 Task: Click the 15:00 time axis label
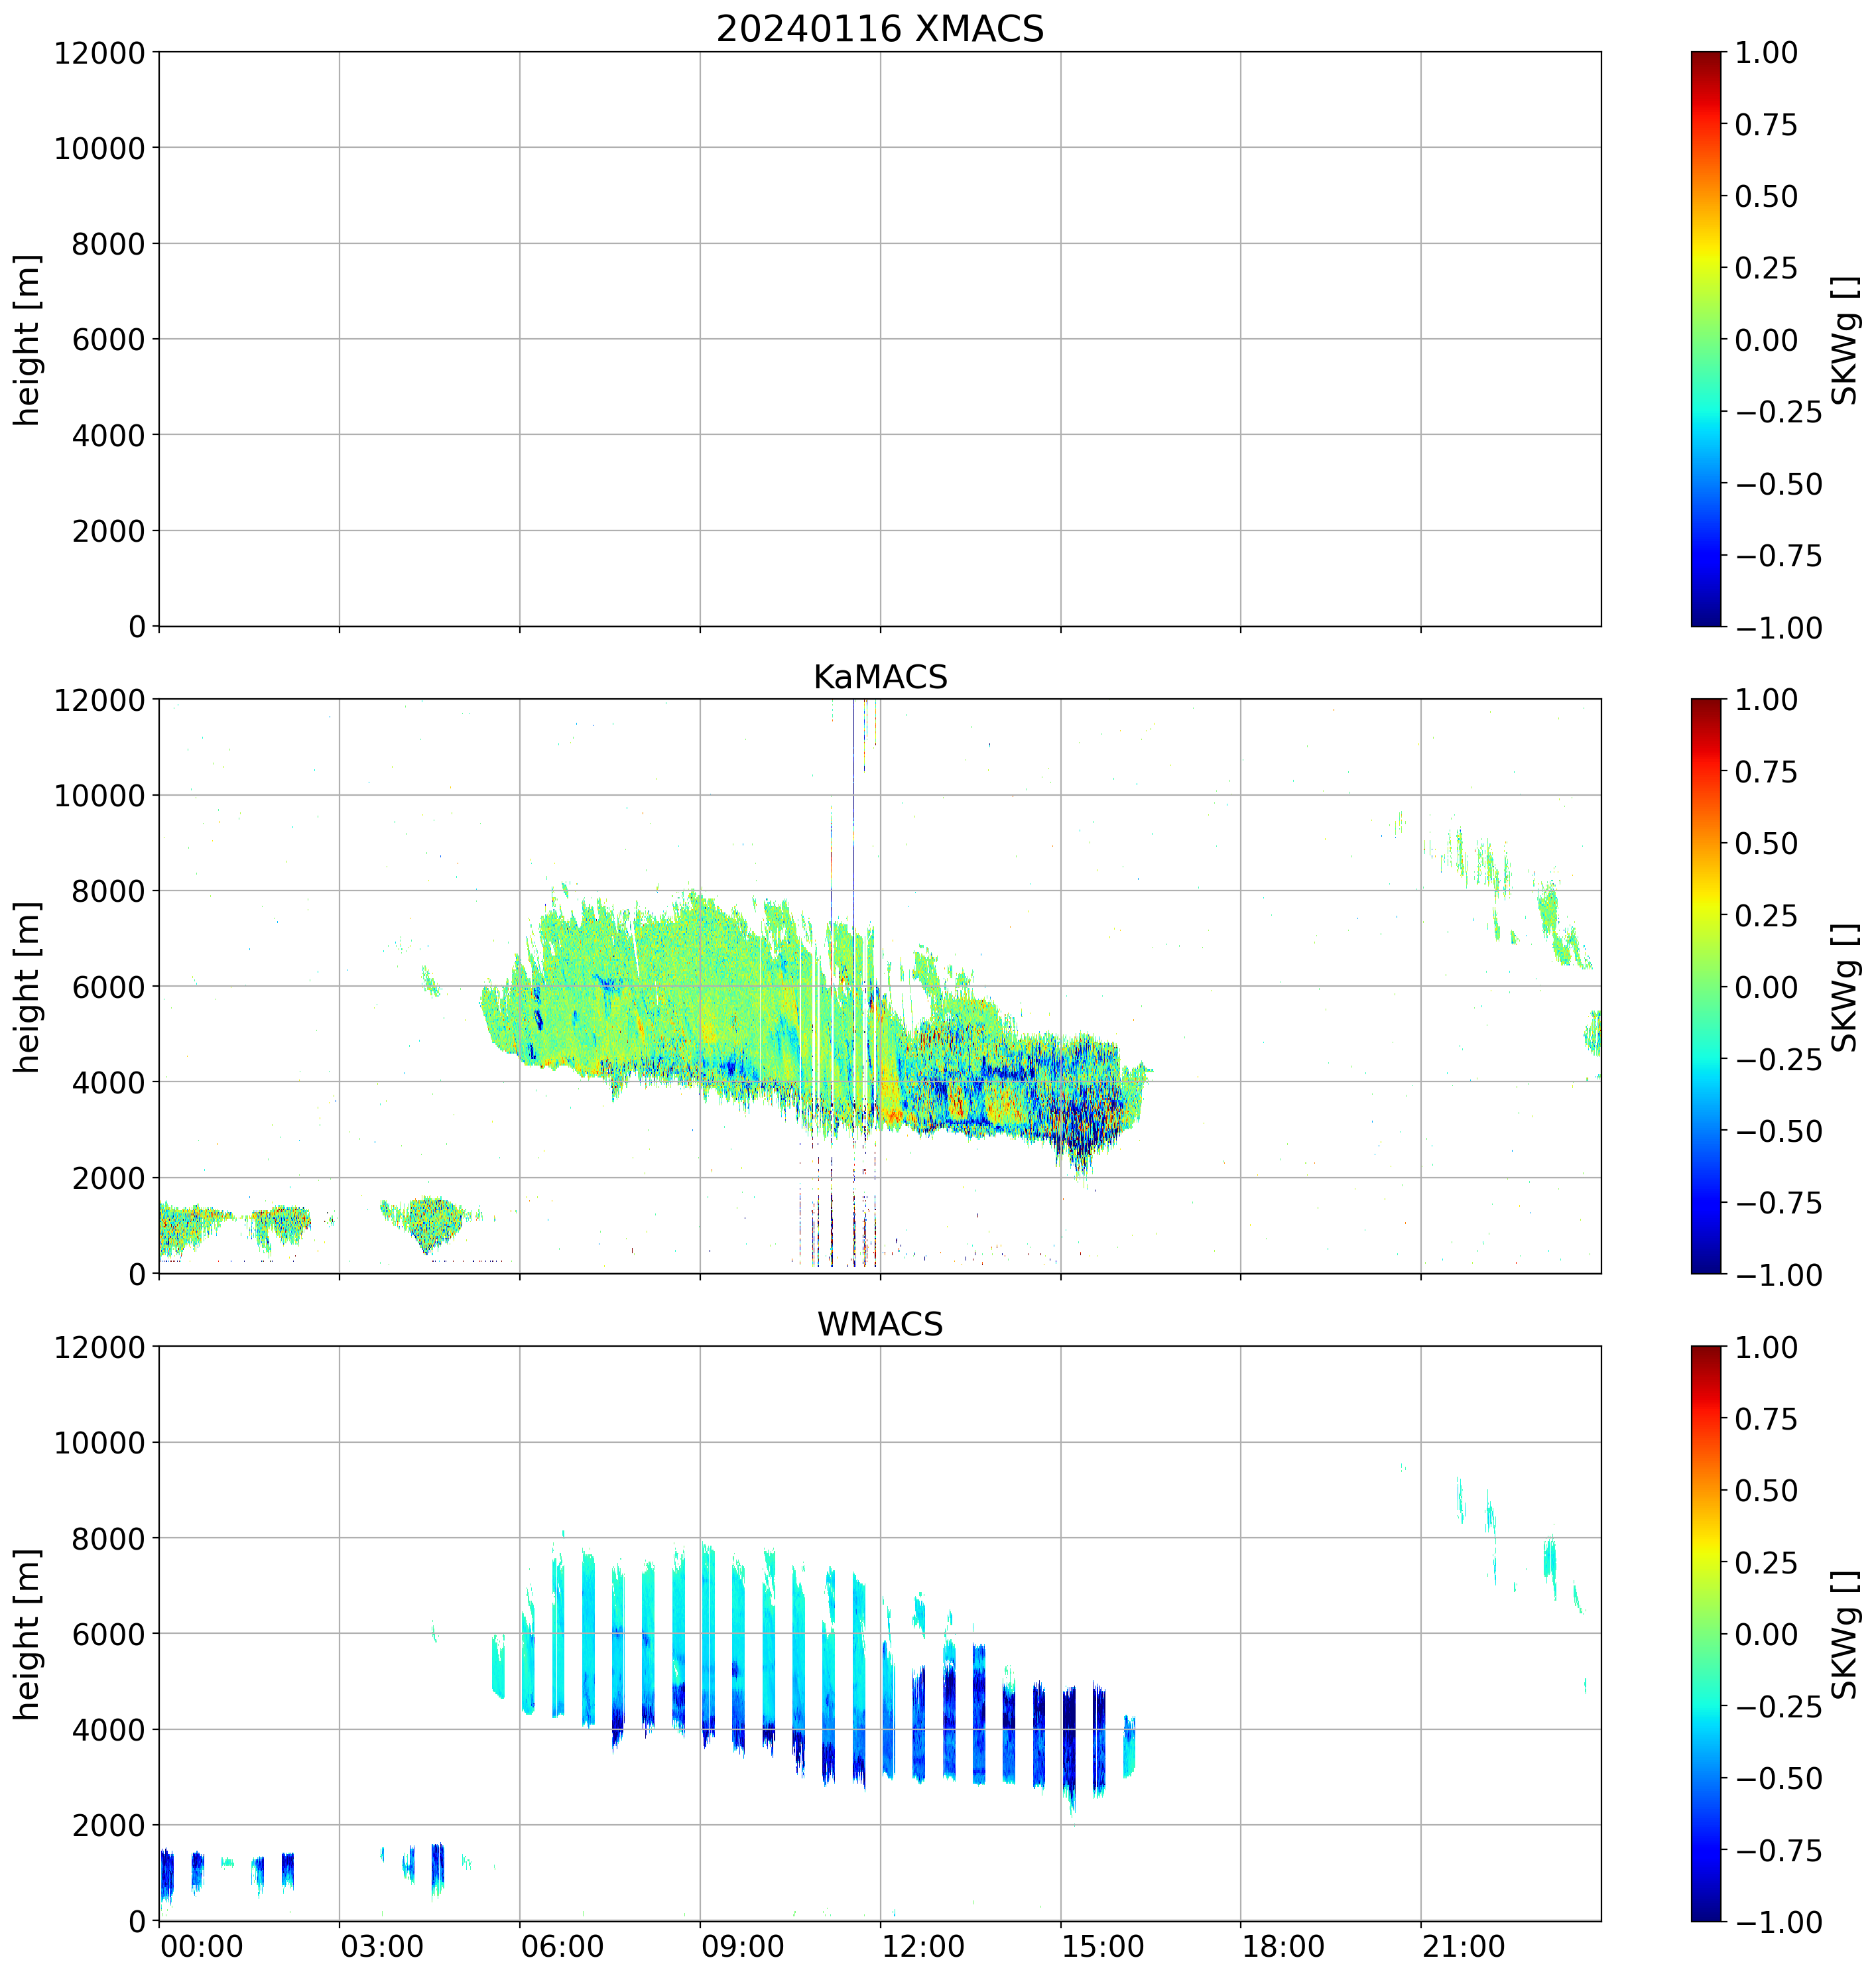1102,1946
